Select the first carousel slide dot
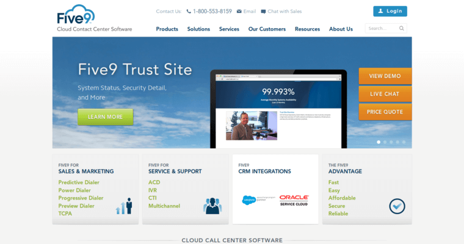This screenshot has height=244, width=464. click(x=379, y=142)
